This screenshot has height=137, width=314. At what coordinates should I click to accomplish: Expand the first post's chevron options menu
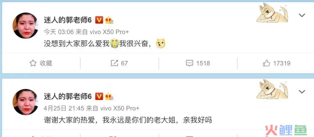click(302, 15)
